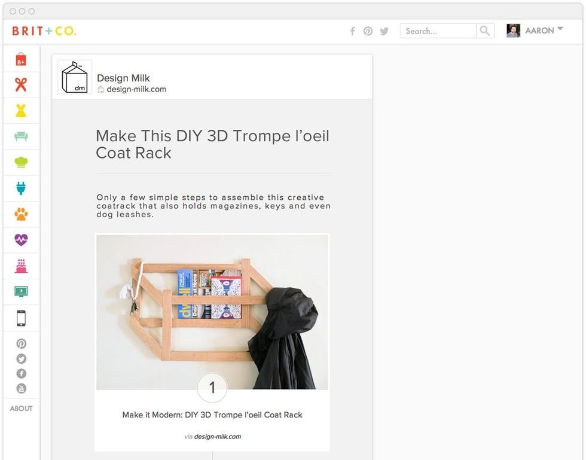Click the YouTube icon in the sidebar

(22, 388)
